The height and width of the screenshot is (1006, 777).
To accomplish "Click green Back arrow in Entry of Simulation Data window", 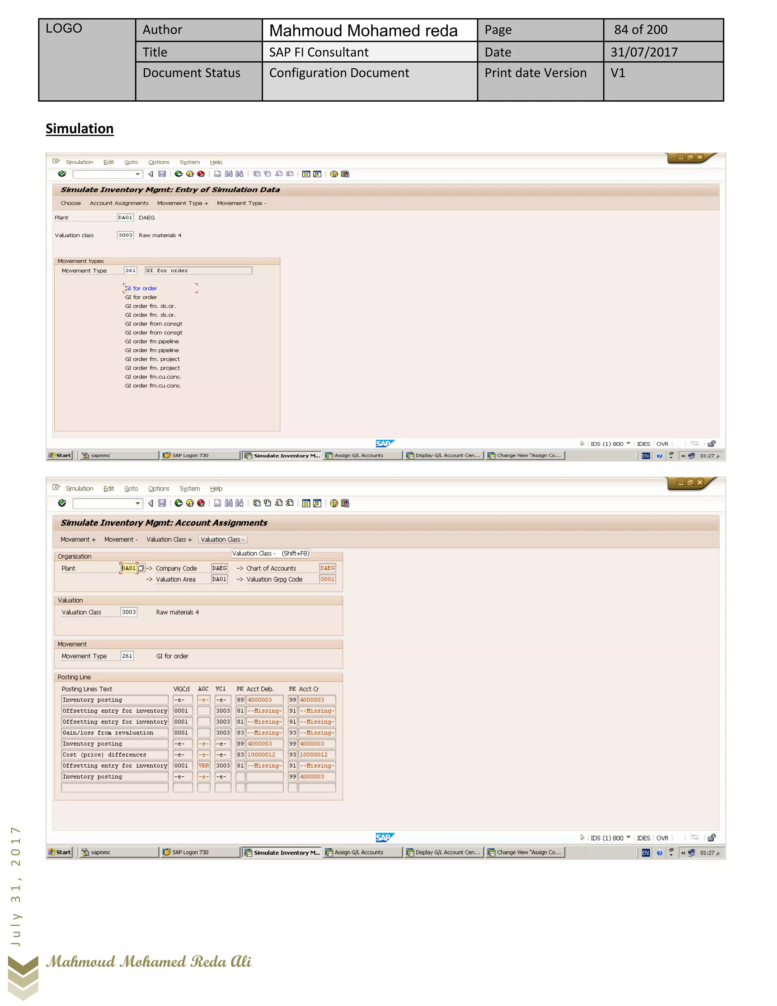I will (179, 174).
